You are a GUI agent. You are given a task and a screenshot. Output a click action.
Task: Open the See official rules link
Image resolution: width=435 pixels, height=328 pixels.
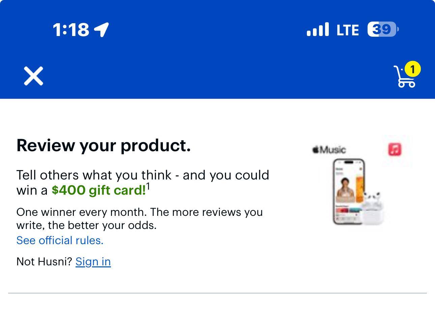click(x=60, y=240)
